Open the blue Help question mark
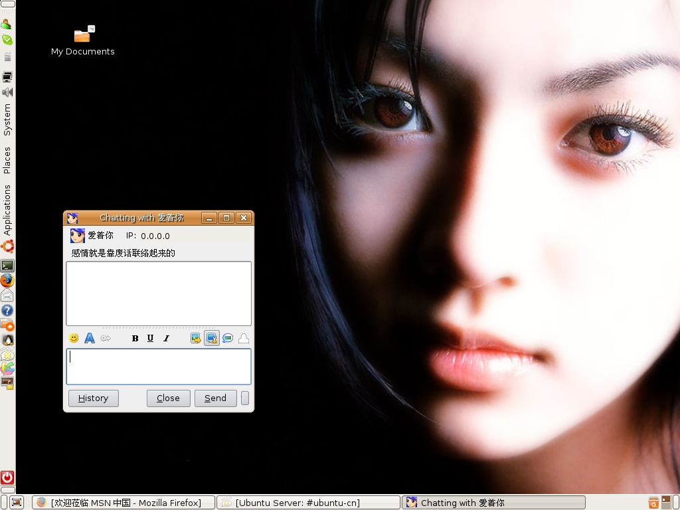This screenshot has height=510, width=680. coord(7,311)
